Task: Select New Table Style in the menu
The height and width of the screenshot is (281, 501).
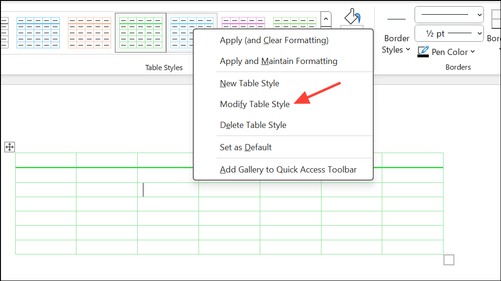Action: [249, 83]
